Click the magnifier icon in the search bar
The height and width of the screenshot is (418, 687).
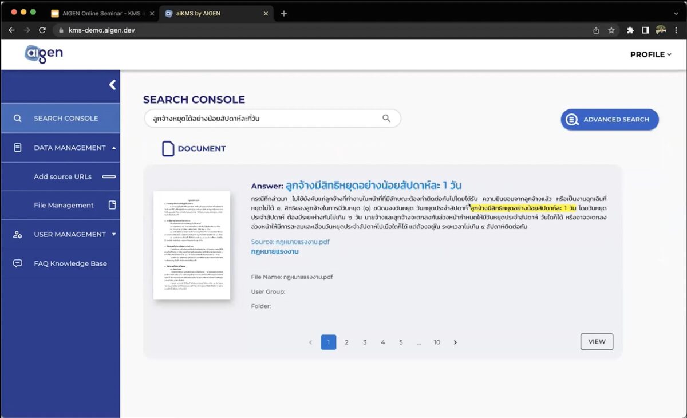[386, 117]
